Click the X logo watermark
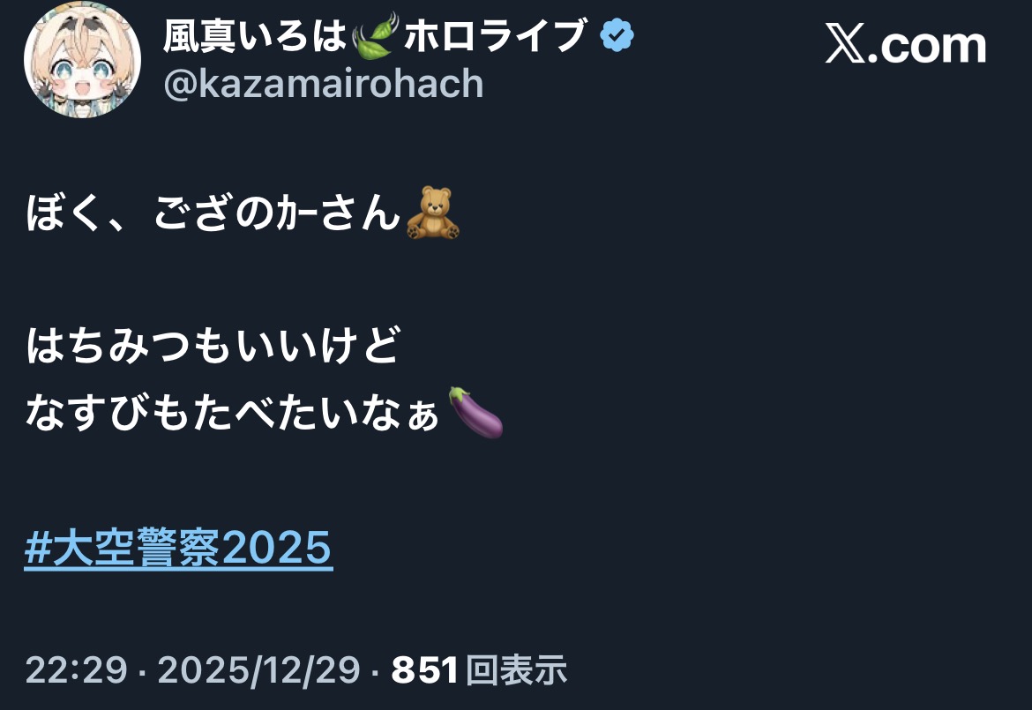Screen dimensions: 1032x710 click(x=845, y=45)
